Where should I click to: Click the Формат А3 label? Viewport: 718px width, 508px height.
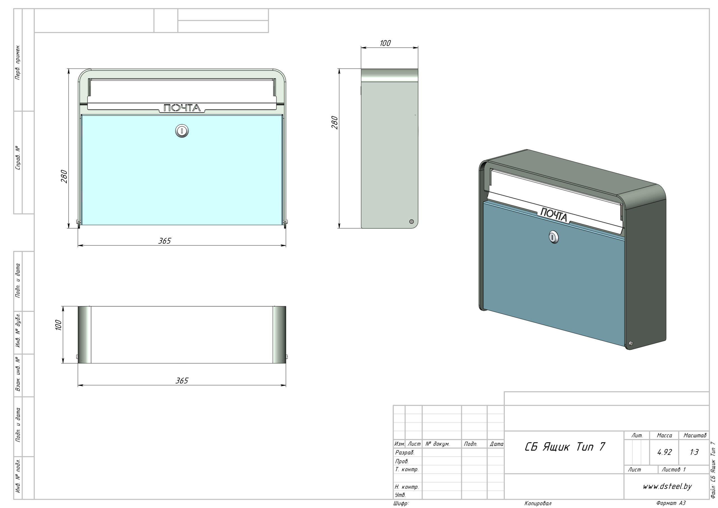(x=671, y=503)
